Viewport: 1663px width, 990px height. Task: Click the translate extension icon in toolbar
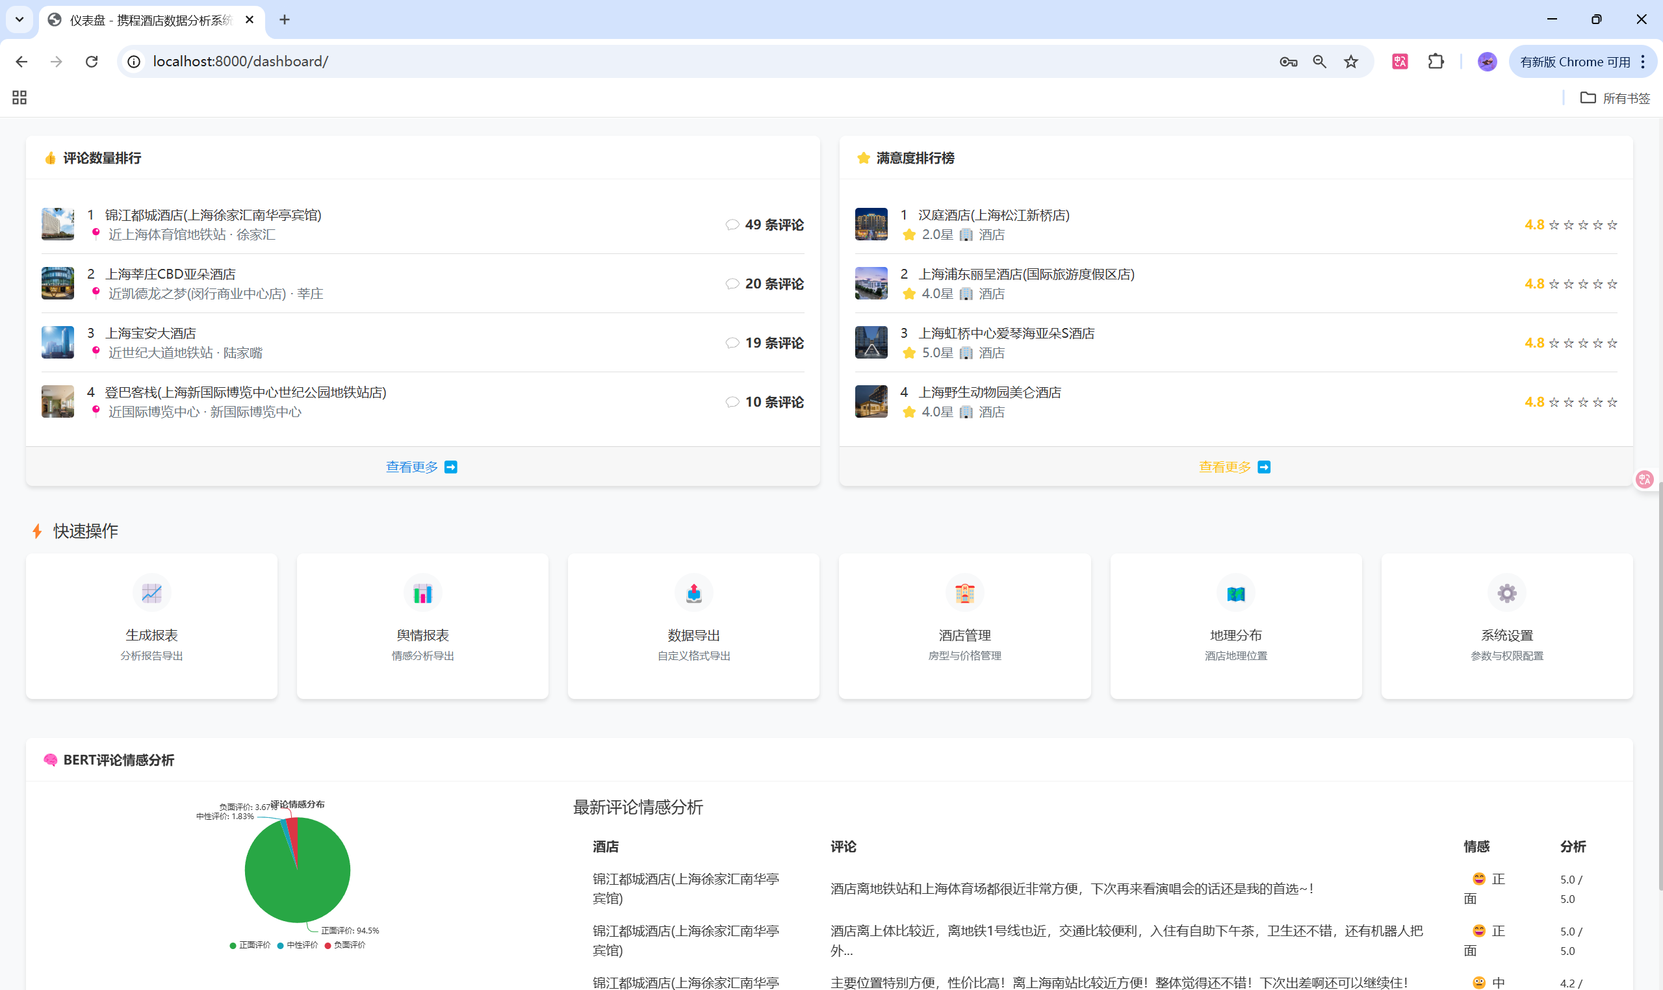(1399, 61)
